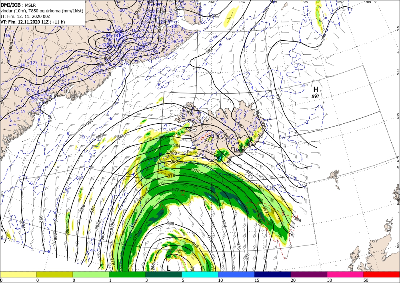Click the 1000 isobar label
This screenshot has height=283, width=400.
[10, 47]
